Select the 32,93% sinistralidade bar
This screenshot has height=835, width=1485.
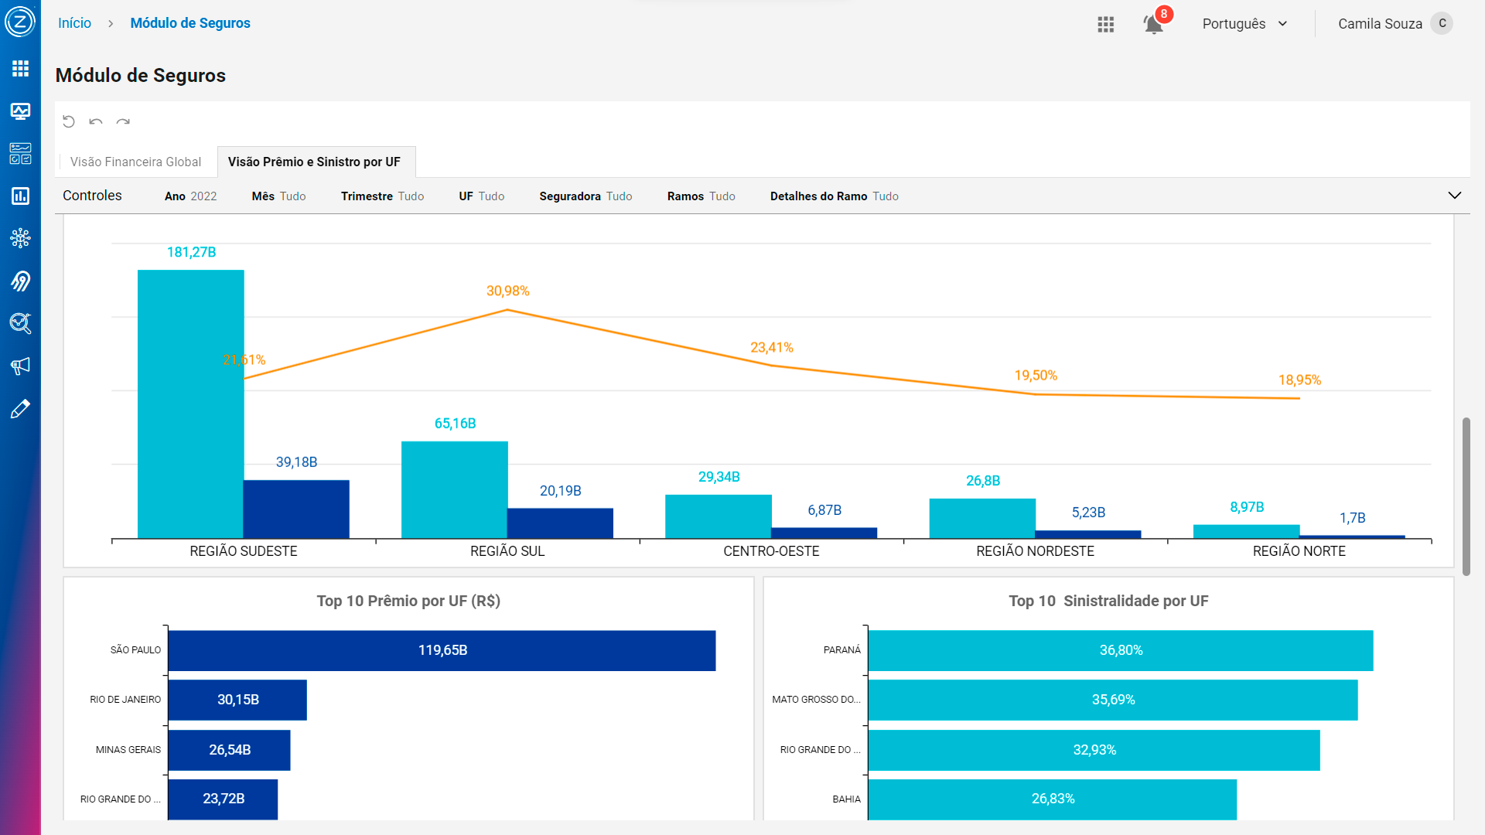tap(1094, 750)
